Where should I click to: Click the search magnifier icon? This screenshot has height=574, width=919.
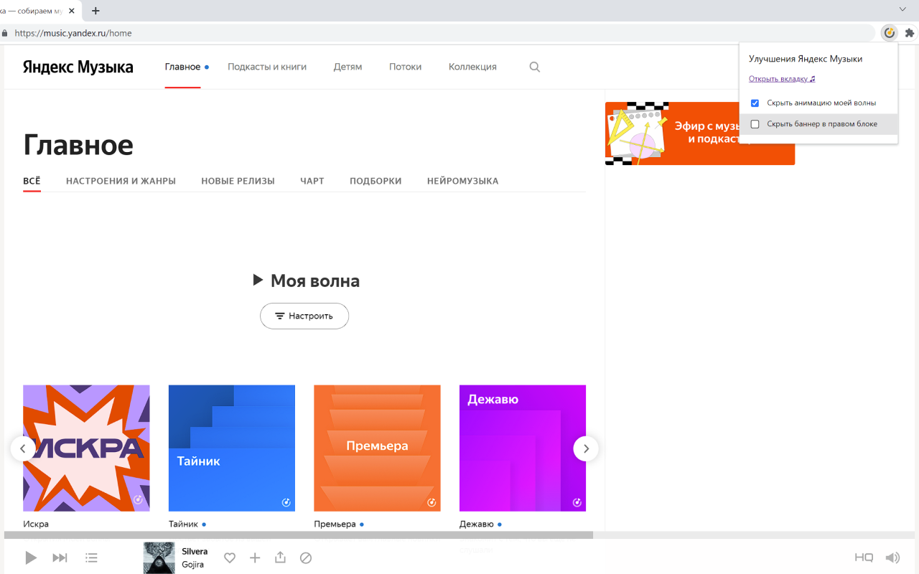point(534,67)
